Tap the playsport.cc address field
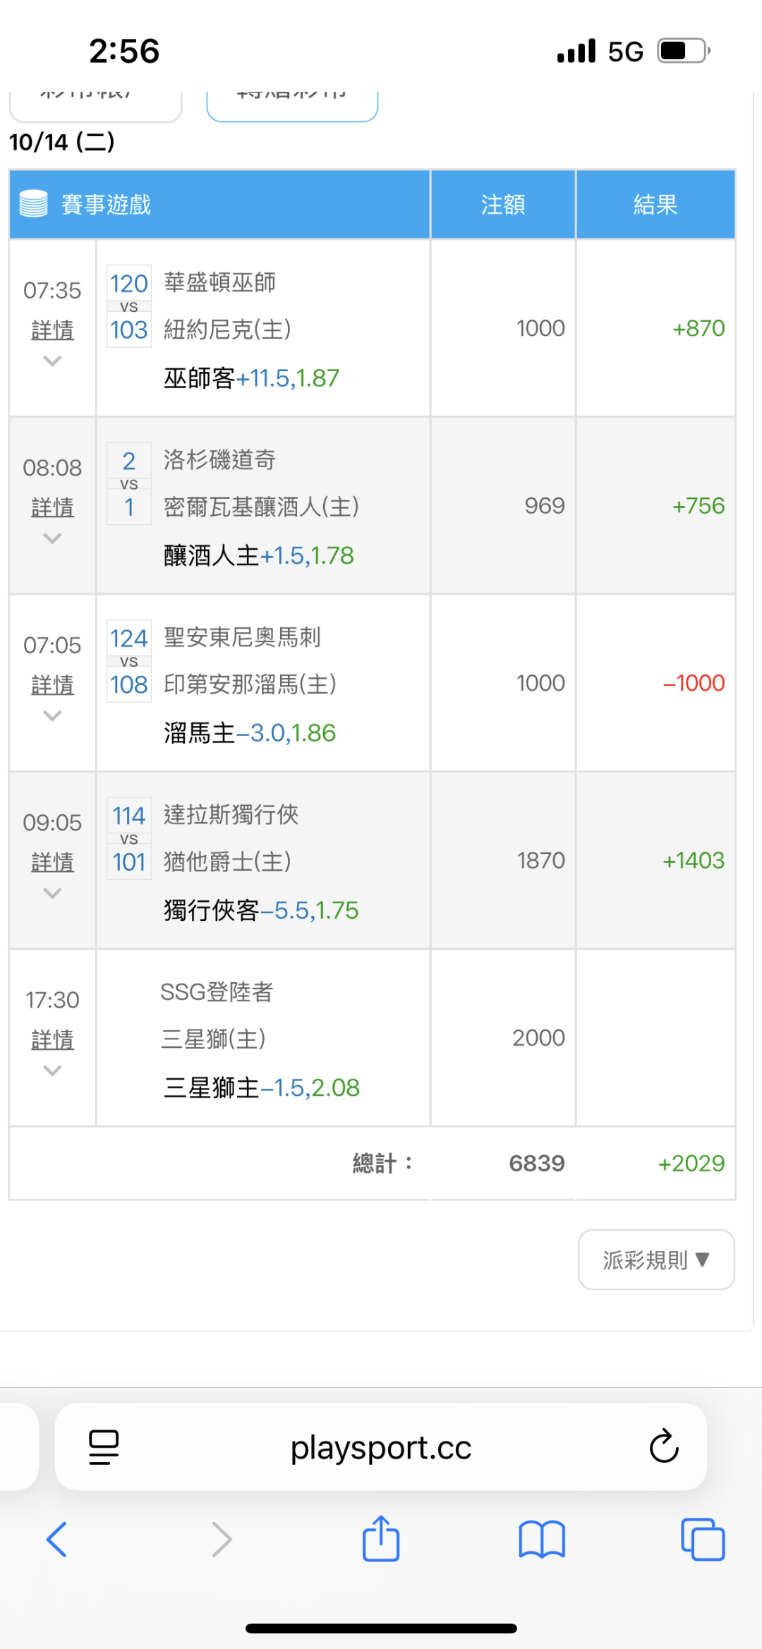This screenshot has height=1649, width=762. click(x=381, y=1448)
